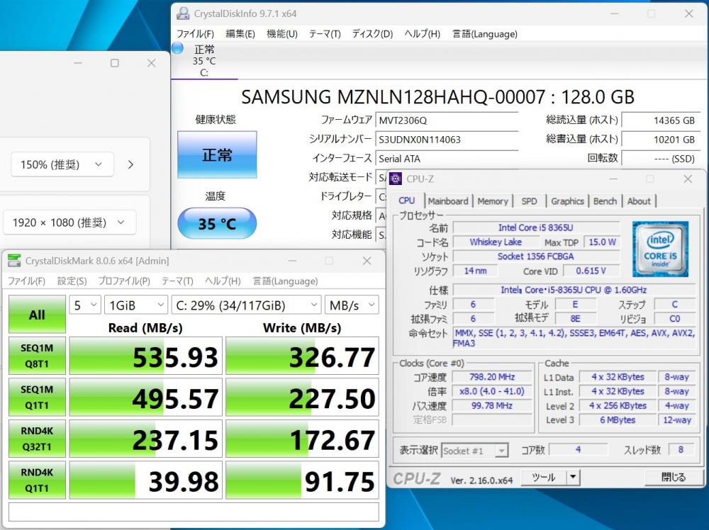Screen dimensions: 709x530
Task: Click the 閉じる button in CPU-Z
Action: pos(673,477)
